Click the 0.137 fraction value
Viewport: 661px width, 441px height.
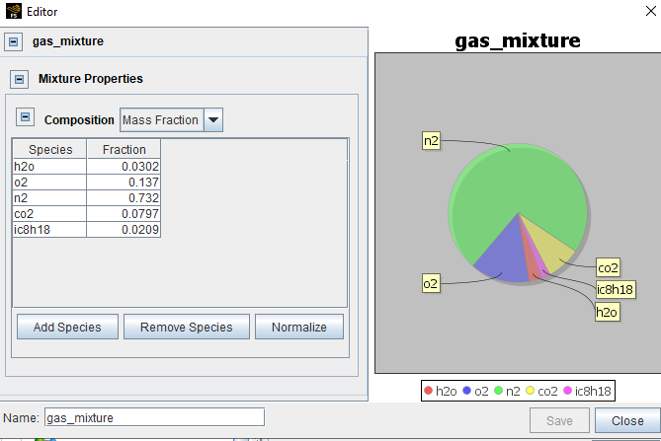[124, 183]
